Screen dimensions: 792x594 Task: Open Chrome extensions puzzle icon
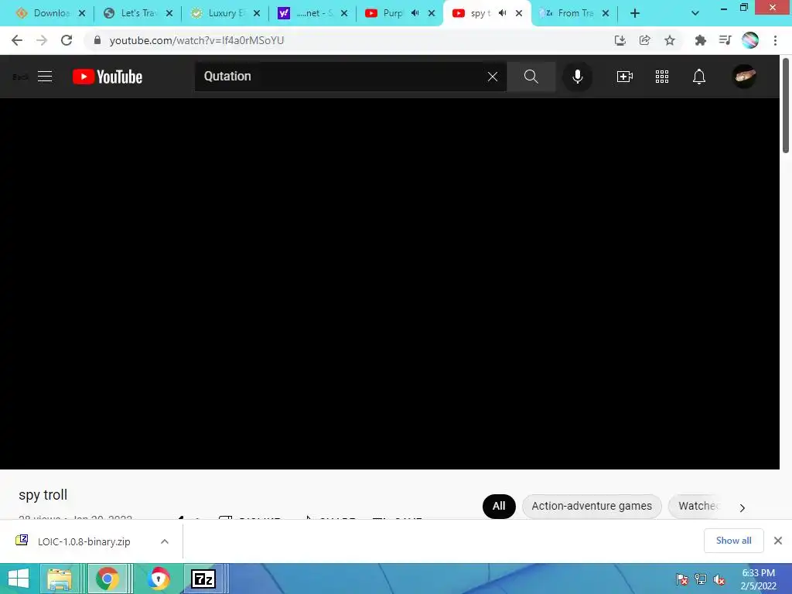(700, 40)
